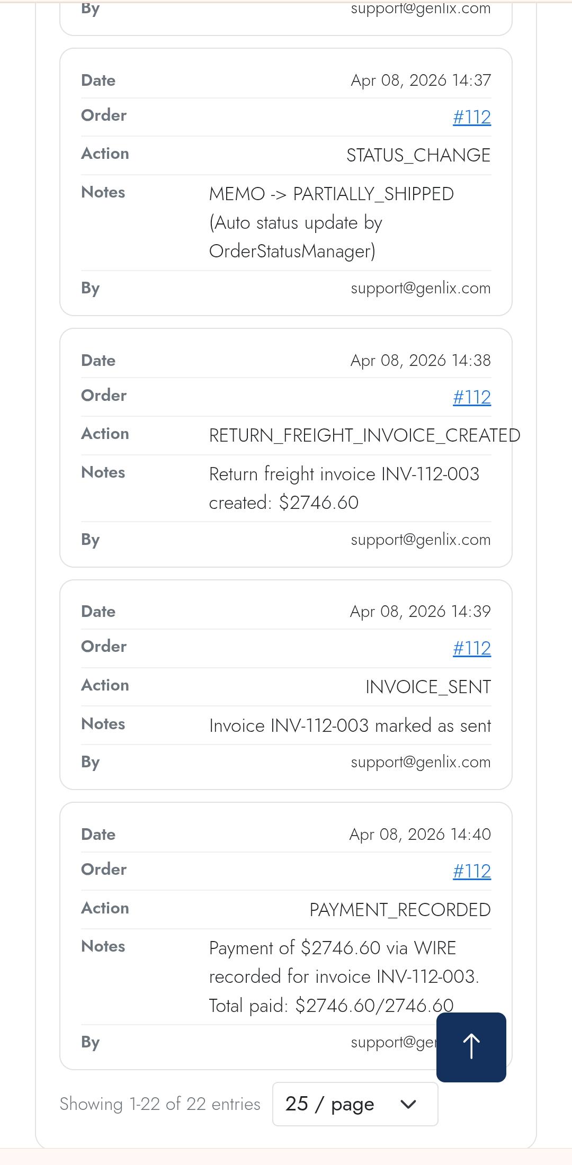Select the date Apr 08, 2026 14:39

click(420, 612)
